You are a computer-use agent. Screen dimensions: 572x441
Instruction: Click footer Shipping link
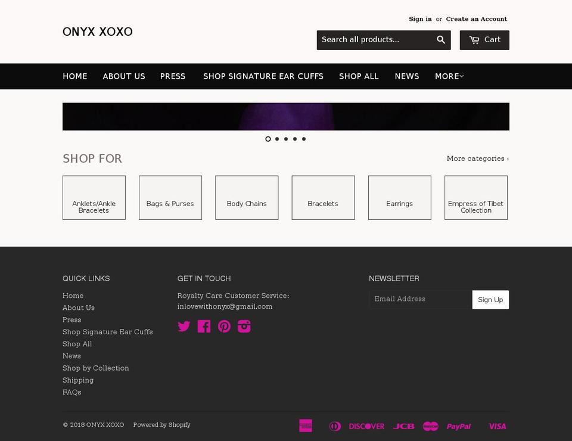point(78,380)
